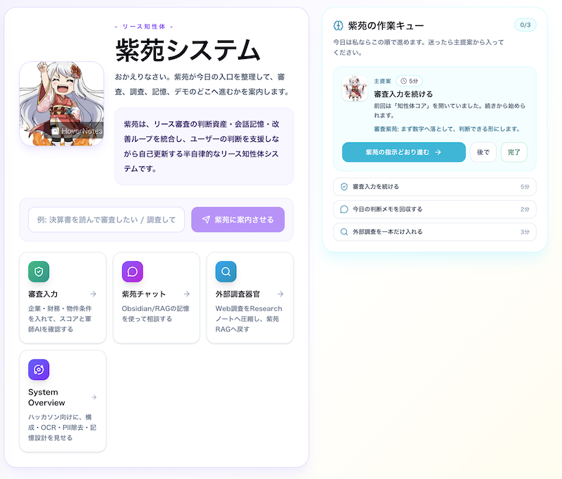Click the 3分 duration in queue list
The height and width of the screenshot is (479, 562).
[x=525, y=232]
